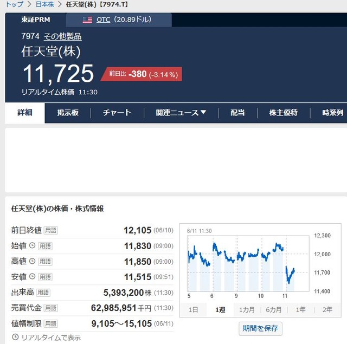Open the 用語 glossary for 値幅制限
Screen dimensions: 347x344
(50, 323)
